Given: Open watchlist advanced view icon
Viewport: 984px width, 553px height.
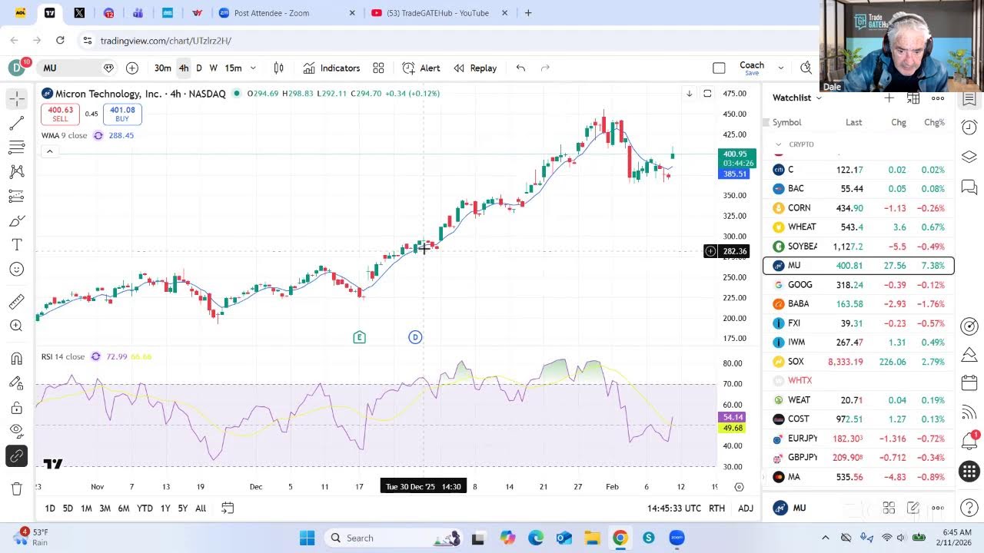Looking at the screenshot, I should click(913, 98).
